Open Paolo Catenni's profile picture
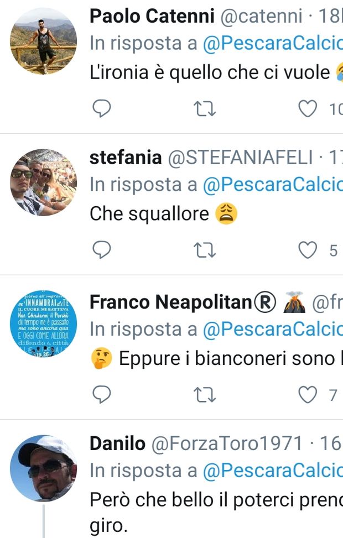This screenshot has width=343, height=538. point(44,41)
